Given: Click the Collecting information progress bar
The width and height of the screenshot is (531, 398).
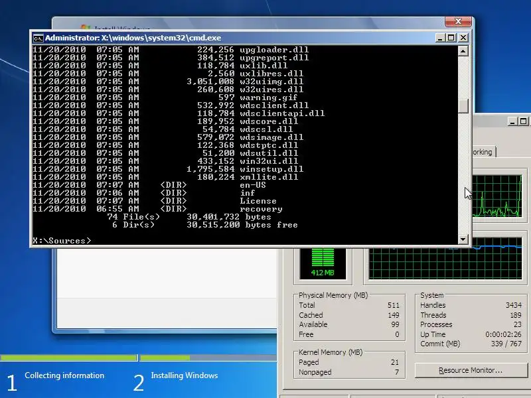Looking at the screenshot, I should coord(69,358).
